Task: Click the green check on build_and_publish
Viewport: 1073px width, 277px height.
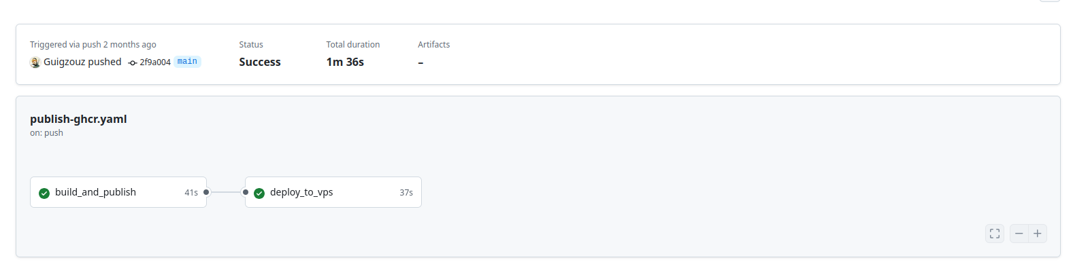Action: pyautogui.click(x=44, y=193)
